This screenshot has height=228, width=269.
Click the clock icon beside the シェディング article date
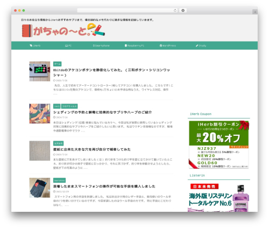coord(54,118)
